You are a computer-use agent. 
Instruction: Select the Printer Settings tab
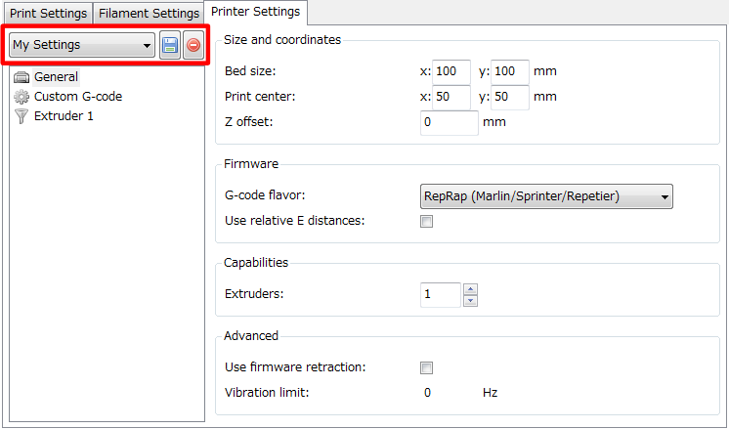click(x=256, y=12)
